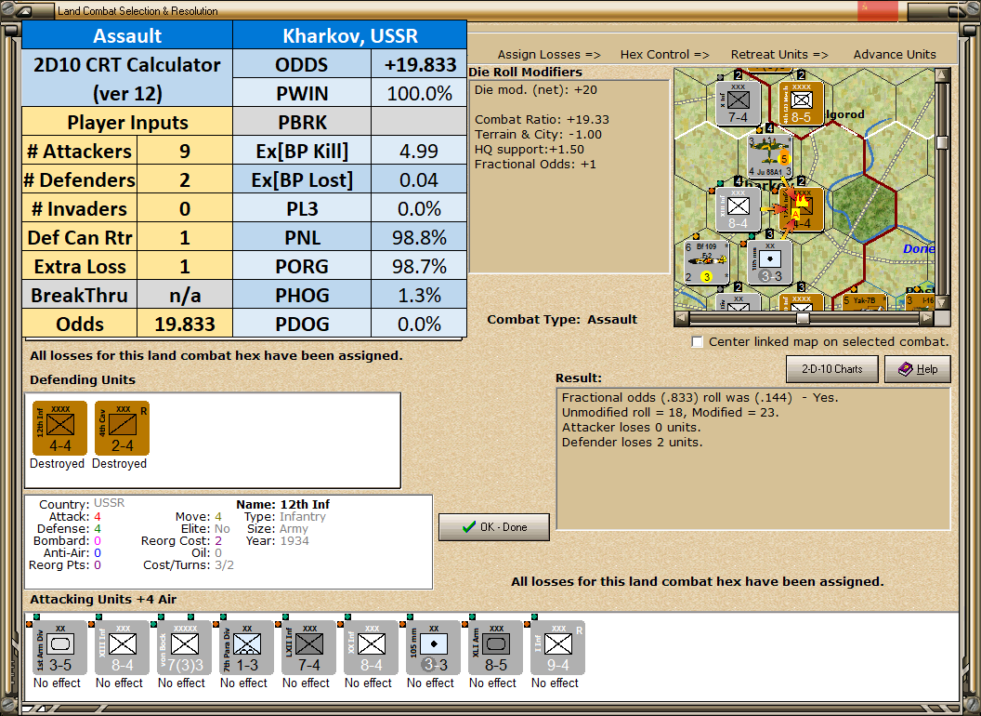The height and width of the screenshot is (716, 981).
Task: Click the PDOG value 0.0%
Action: 419,324
